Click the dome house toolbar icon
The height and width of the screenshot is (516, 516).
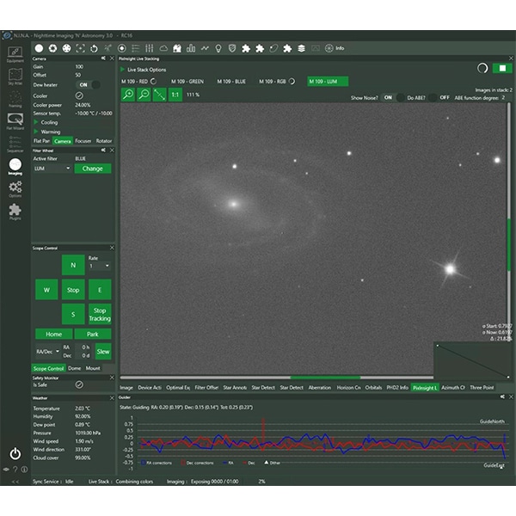pyautogui.click(x=177, y=49)
